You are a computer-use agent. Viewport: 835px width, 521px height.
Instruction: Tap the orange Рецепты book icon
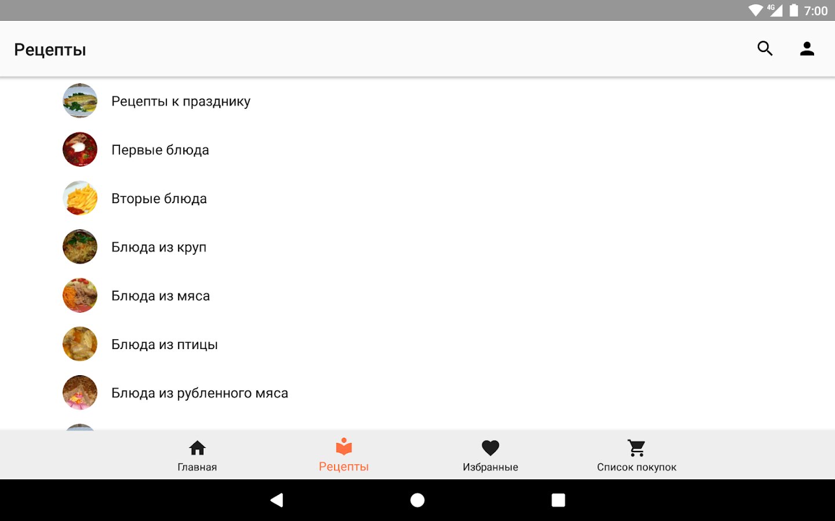tap(344, 446)
